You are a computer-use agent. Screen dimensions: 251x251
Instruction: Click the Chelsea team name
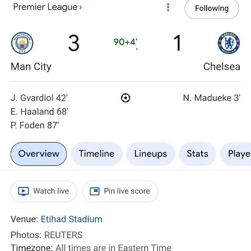[222, 67]
